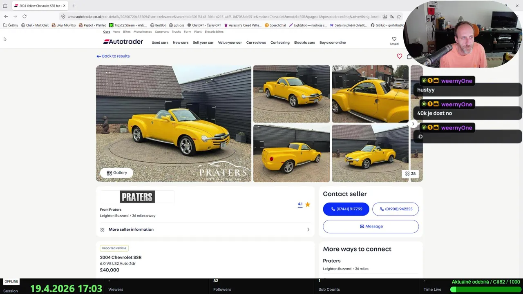Screen dimensions: 523x294
Task: Open the Saved heart icon in header
Action: tap(394, 41)
